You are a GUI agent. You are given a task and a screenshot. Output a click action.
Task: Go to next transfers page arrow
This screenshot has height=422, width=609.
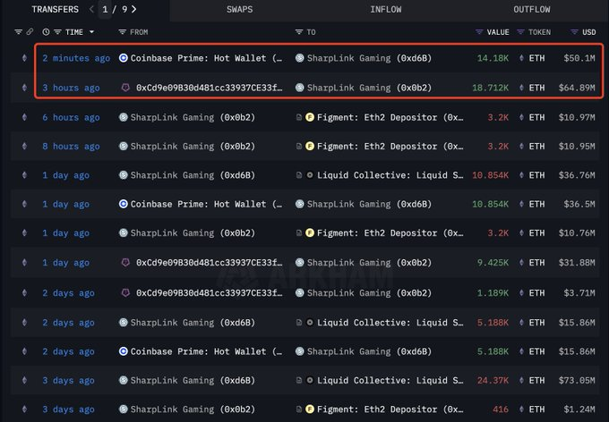(x=134, y=9)
